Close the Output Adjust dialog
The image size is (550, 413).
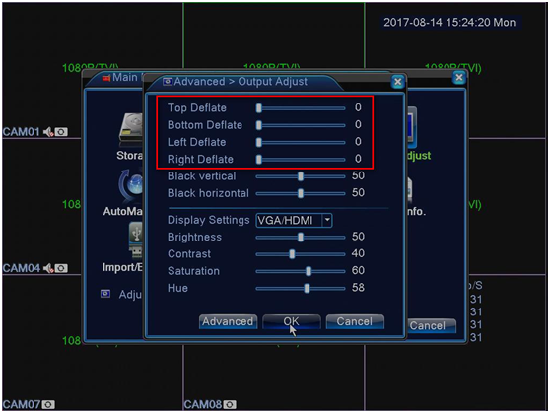tap(397, 82)
